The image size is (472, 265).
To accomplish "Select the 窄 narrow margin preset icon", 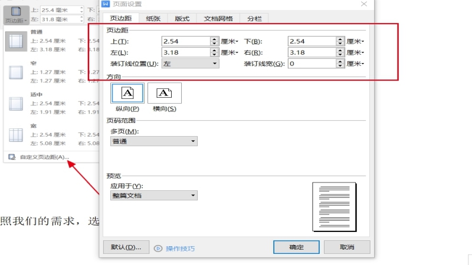I will pyautogui.click(x=15, y=72).
